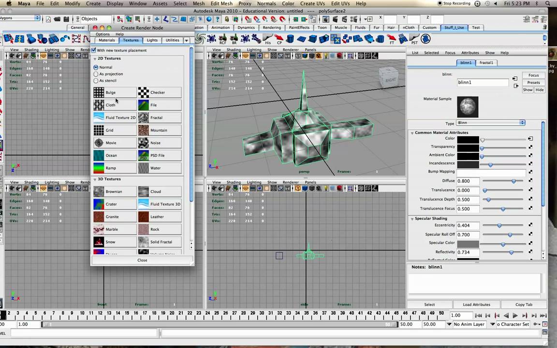
Task: Open the Character Set dropdown arrow
Action: pos(492,324)
